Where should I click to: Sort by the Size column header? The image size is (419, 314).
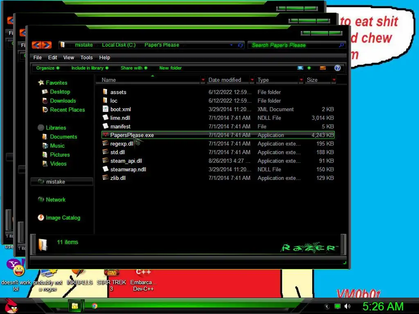[x=318, y=80]
